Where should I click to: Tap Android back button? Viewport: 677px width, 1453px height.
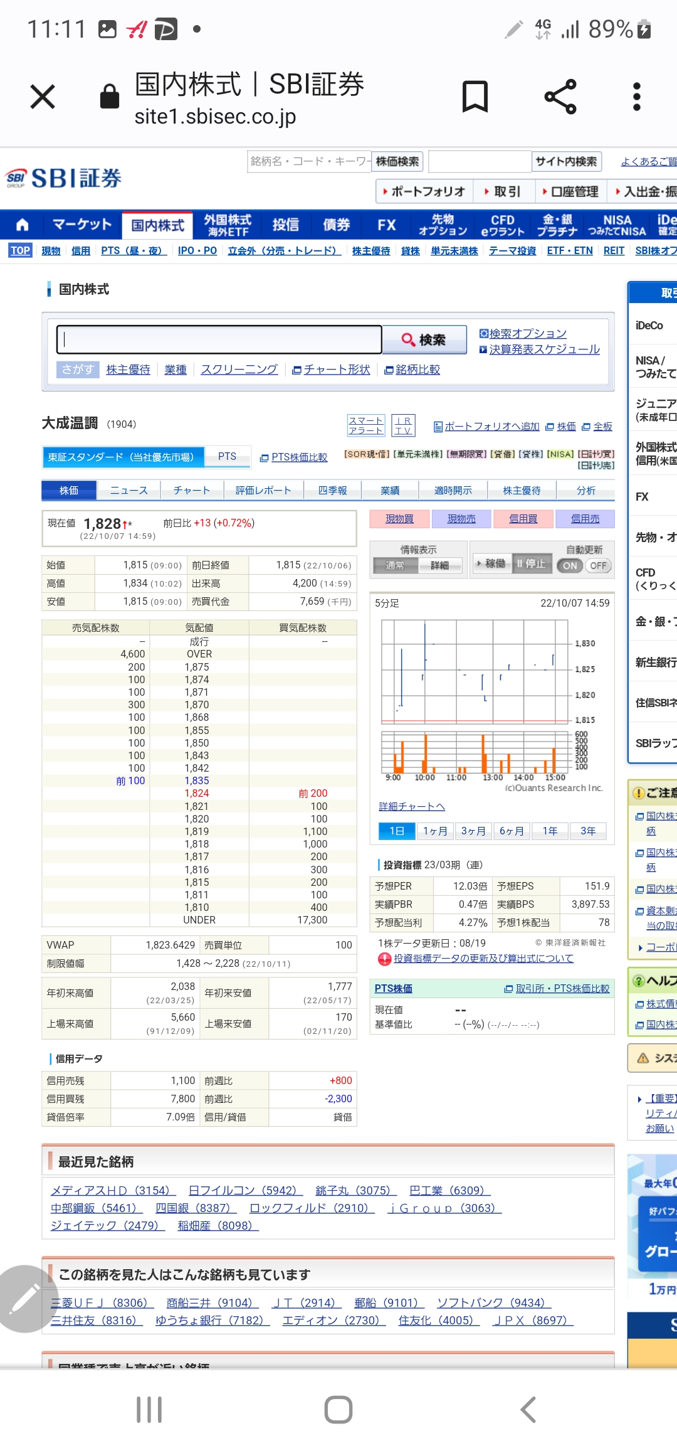[528, 1410]
